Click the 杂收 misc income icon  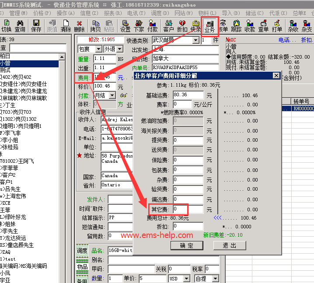tap(293, 26)
